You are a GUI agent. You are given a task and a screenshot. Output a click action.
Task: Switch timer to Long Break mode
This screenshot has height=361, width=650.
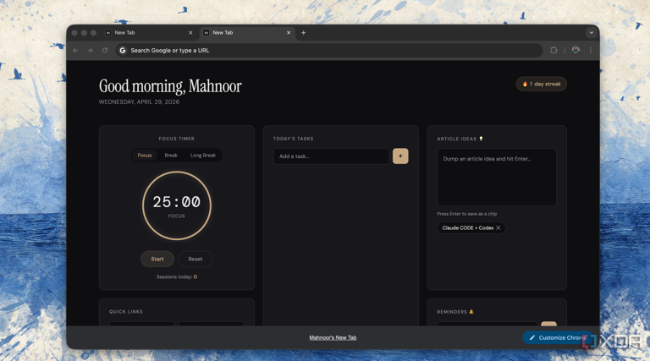click(202, 156)
